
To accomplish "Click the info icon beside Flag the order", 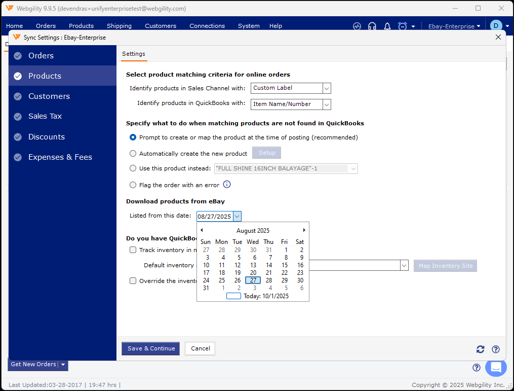I will coord(227,185).
